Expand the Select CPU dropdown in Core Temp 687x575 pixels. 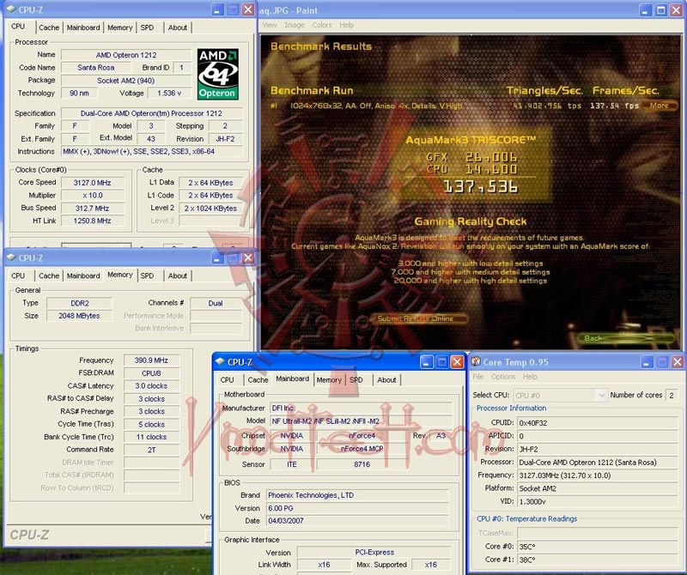tap(602, 396)
